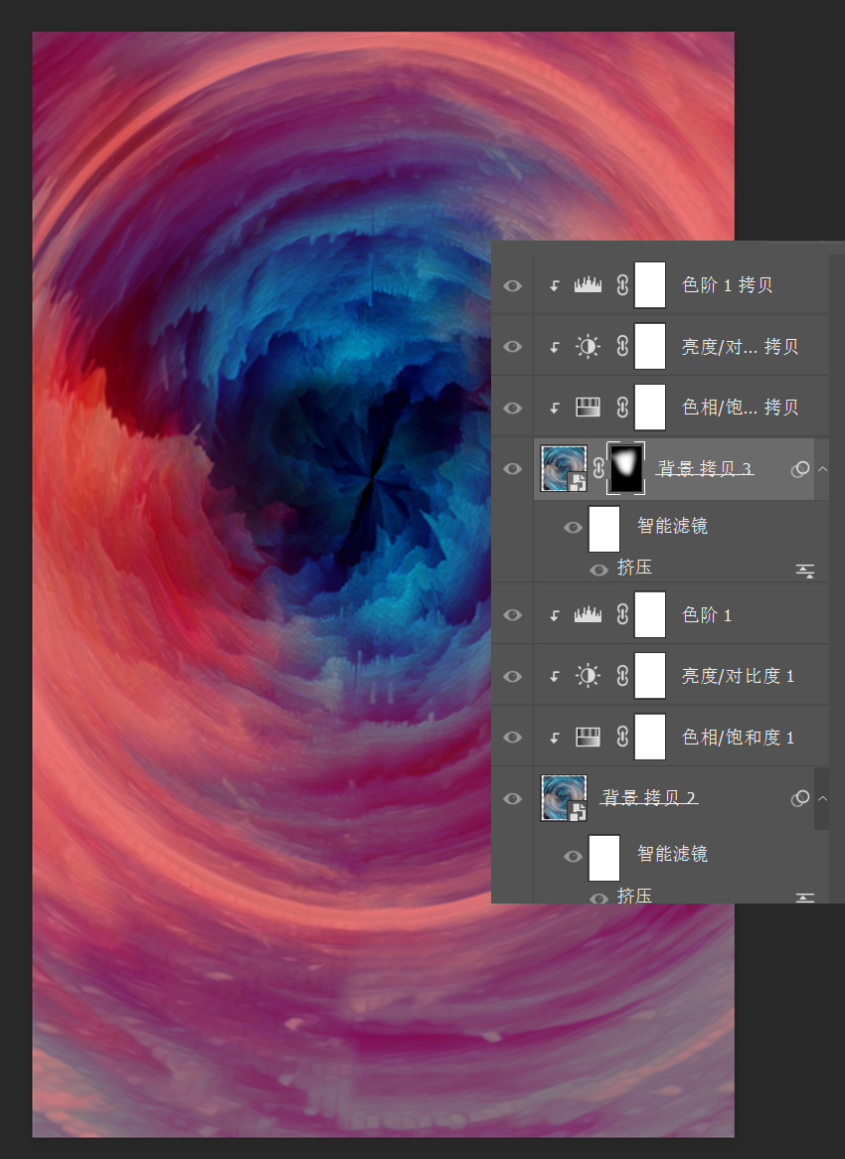Click the levels icon of 色阶 1
This screenshot has width=845, height=1159.
(x=588, y=614)
